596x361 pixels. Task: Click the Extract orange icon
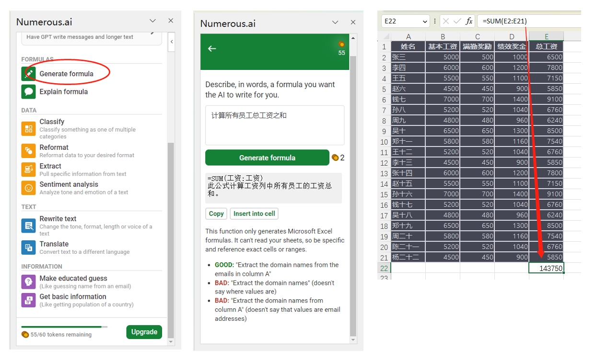point(28,169)
